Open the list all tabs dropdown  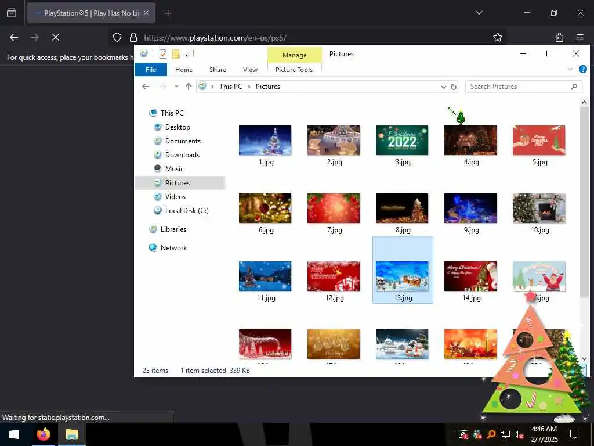pos(479,13)
